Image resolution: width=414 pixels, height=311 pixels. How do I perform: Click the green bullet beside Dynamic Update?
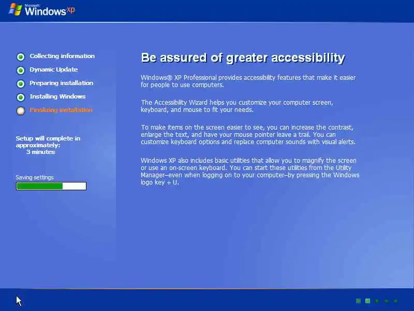[x=21, y=70]
